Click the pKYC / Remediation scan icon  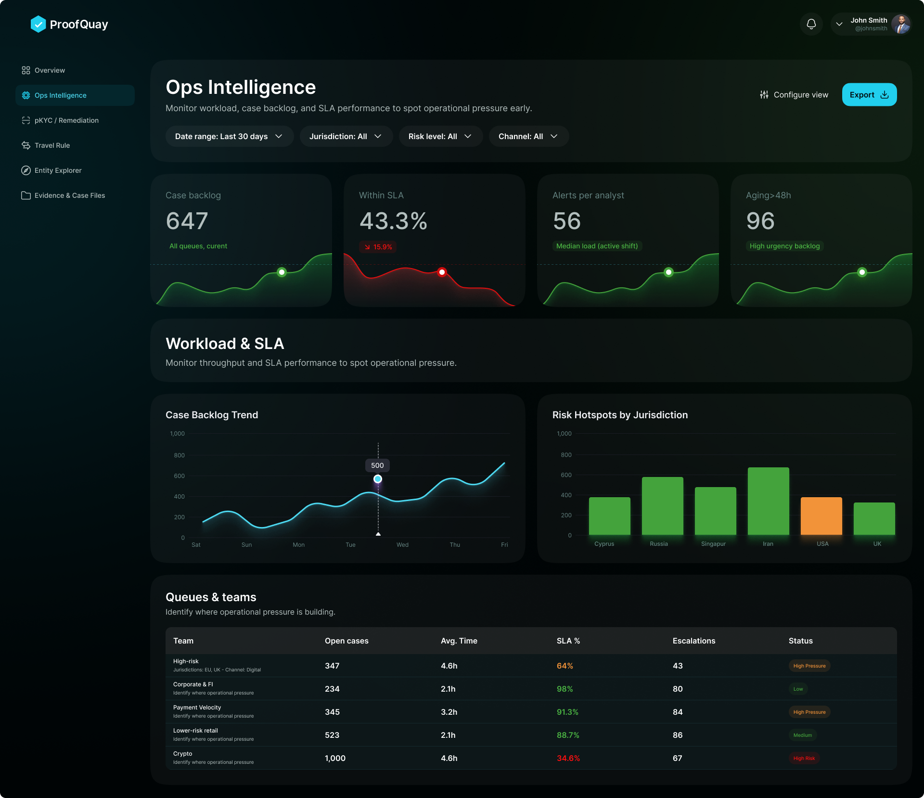click(26, 120)
